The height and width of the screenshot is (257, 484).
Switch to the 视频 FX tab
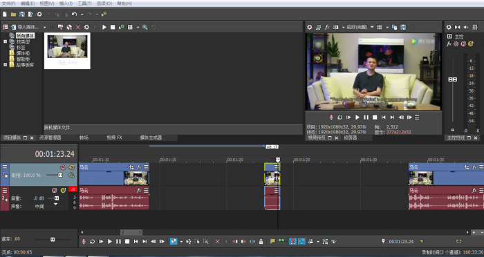point(114,137)
